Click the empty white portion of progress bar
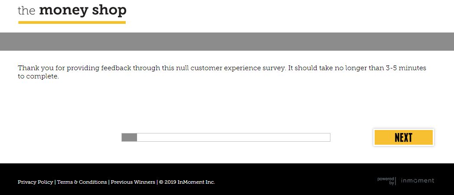Image resolution: width=454 pixels, height=195 pixels. coord(233,137)
